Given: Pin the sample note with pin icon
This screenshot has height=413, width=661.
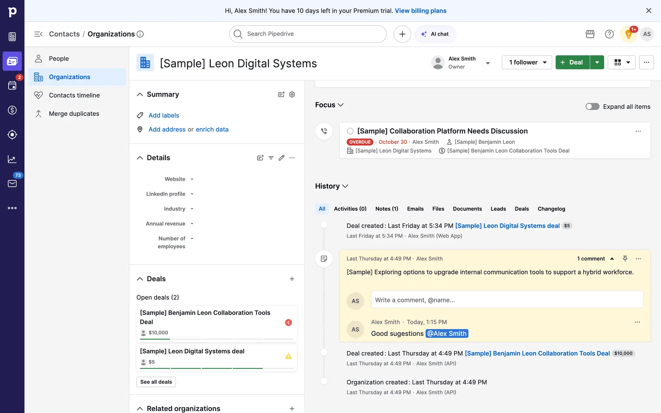Looking at the screenshot, I should pos(625,258).
